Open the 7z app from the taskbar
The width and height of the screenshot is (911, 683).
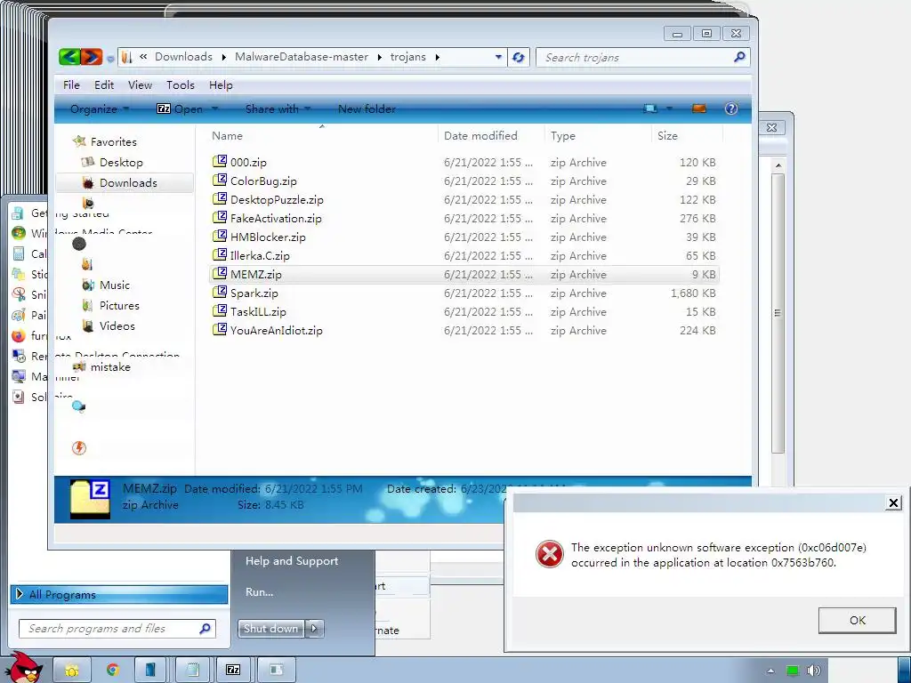(233, 671)
